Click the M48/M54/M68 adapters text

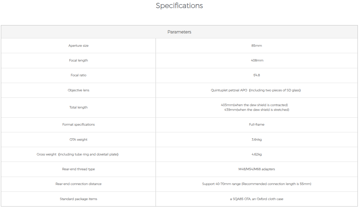pyautogui.click(x=257, y=169)
